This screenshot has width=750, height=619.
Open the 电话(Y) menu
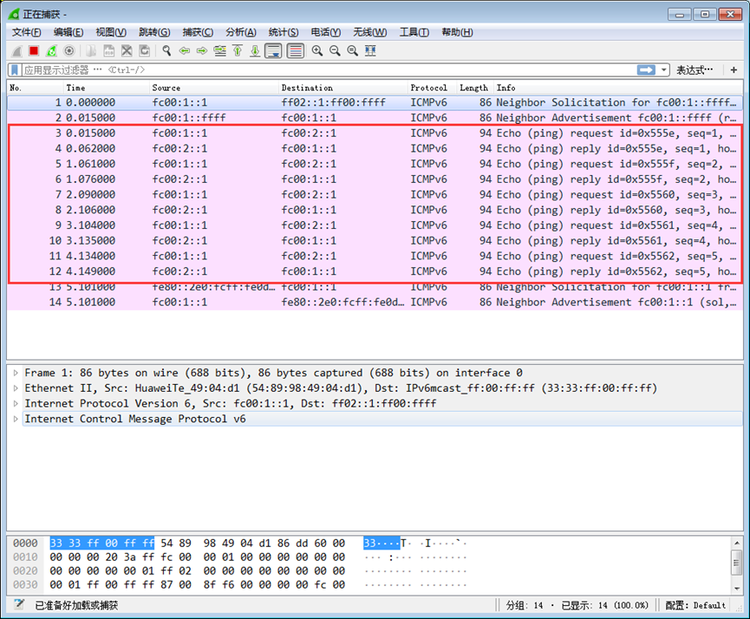[326, 32]
